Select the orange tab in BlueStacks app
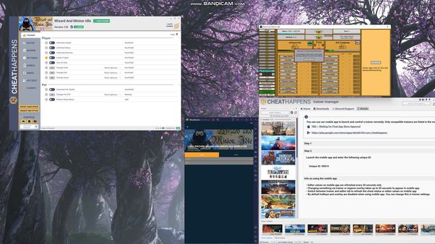 pyautogui.click(x=202, y=155)
